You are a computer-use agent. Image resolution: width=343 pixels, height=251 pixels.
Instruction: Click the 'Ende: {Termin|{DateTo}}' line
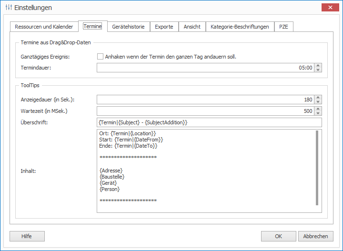click(x=128, y=146)
